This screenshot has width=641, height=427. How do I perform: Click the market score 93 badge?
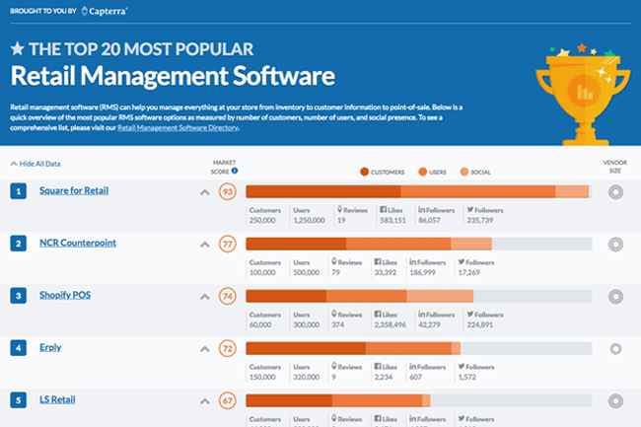point(228,191)
